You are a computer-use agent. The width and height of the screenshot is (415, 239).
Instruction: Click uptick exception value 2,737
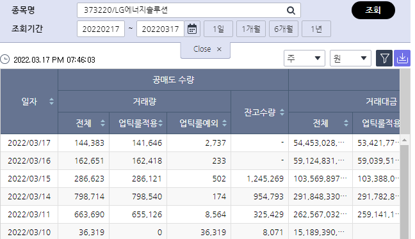coord(215,143)
